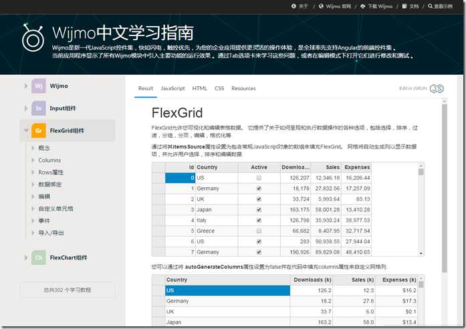This screenshot has width=466, height=329.
Task: Expand the 数据绑定 tree node
Action: pos(33,185)
